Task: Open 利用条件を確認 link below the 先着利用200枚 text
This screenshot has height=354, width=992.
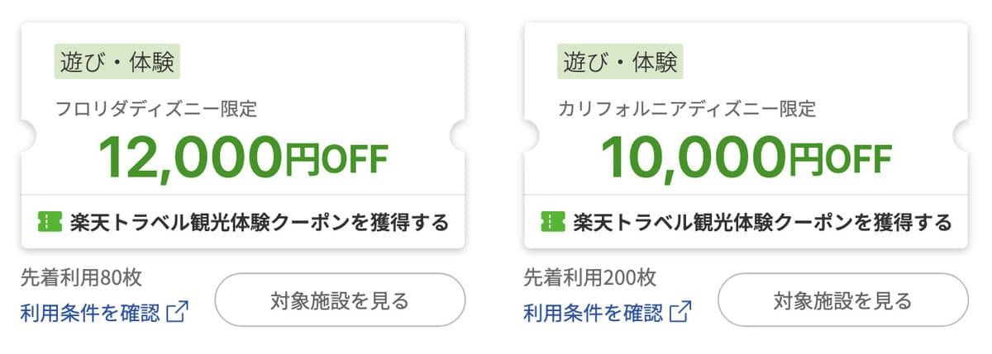Action: point(593,312)
